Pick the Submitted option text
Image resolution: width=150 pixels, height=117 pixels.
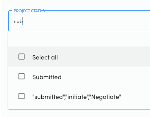click(x=47, y=77)
